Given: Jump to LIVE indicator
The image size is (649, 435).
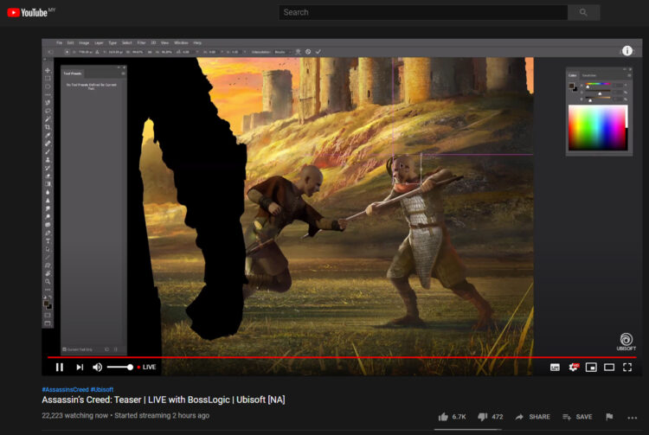Looking at the screenshot, I should 146,368.
